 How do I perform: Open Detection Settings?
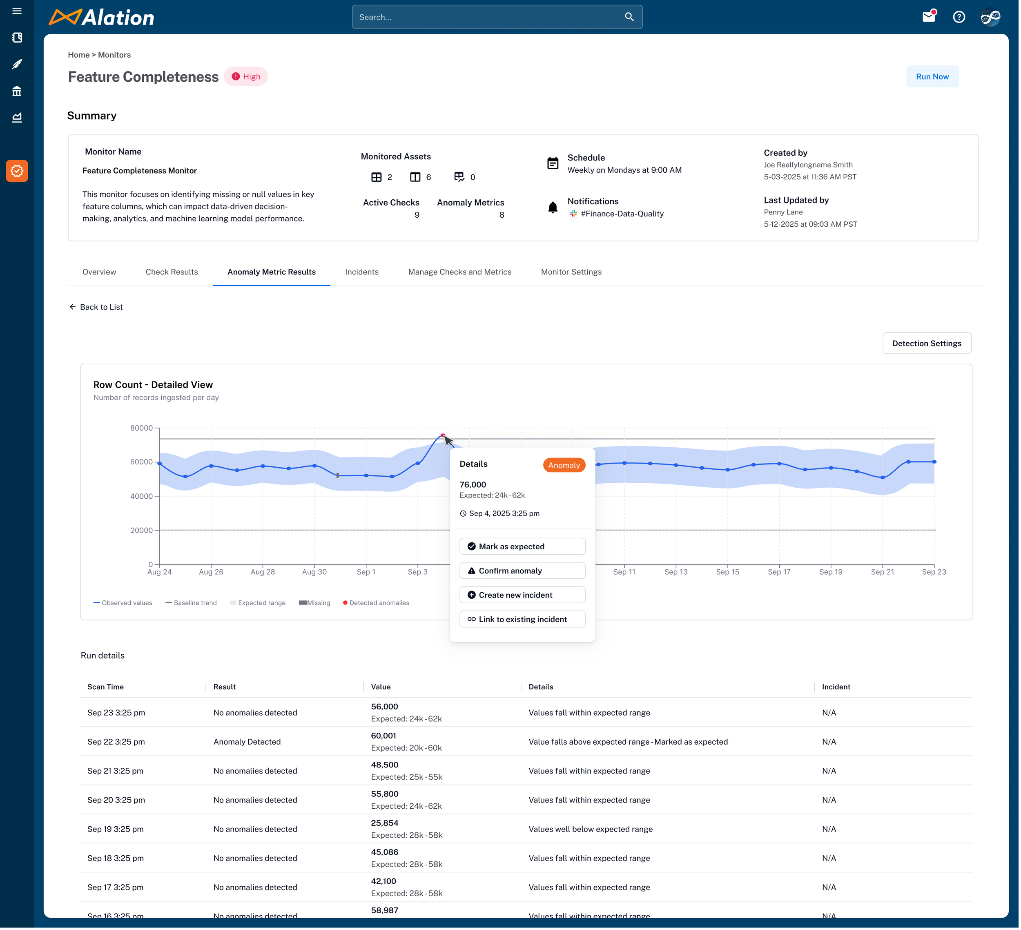pos(926,343)
